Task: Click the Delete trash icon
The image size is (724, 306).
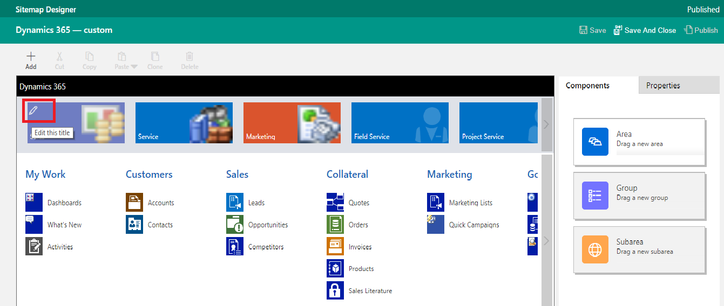Action: tap(190, 56)
